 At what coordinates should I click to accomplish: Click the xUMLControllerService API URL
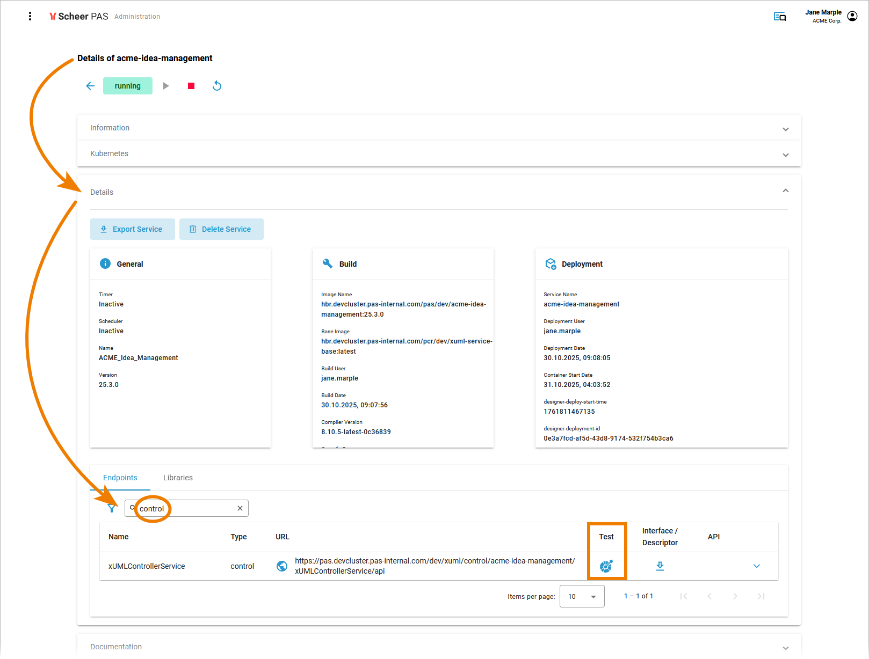[434, 566]
